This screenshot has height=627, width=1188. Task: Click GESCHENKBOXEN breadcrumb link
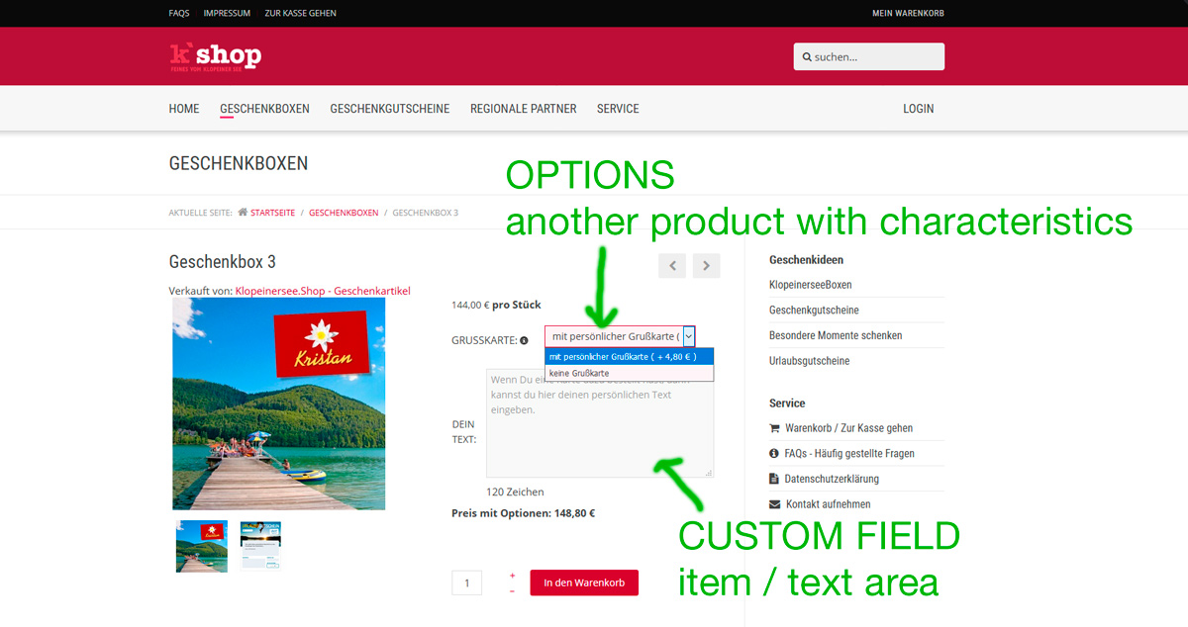[x=344, y=213]
